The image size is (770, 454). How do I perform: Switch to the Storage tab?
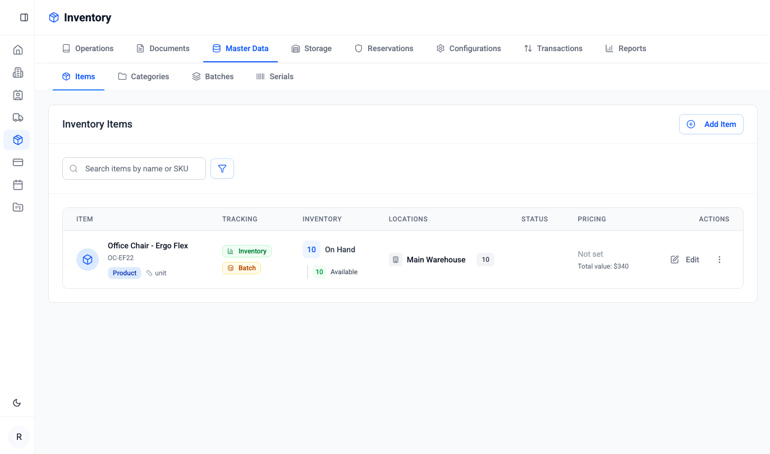[x=311, y=48]
